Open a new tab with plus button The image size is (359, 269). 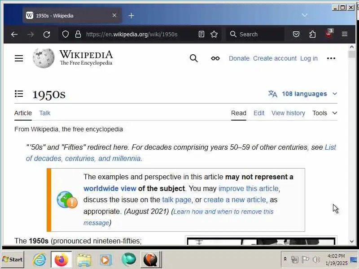[131, 16]
